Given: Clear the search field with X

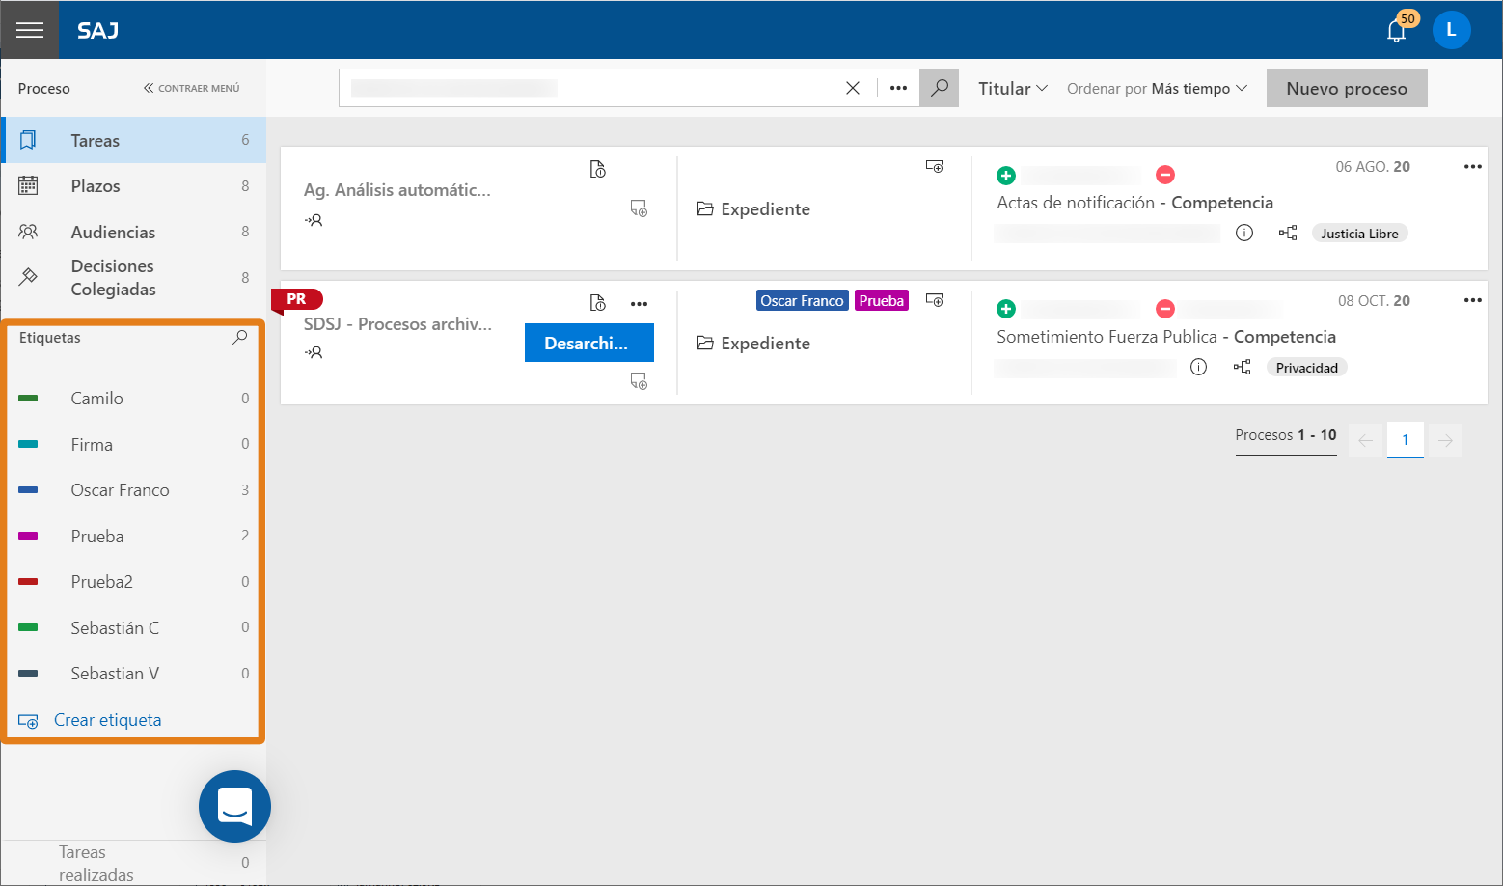Looking at the screenshot, I should click(x=853, y=88).
